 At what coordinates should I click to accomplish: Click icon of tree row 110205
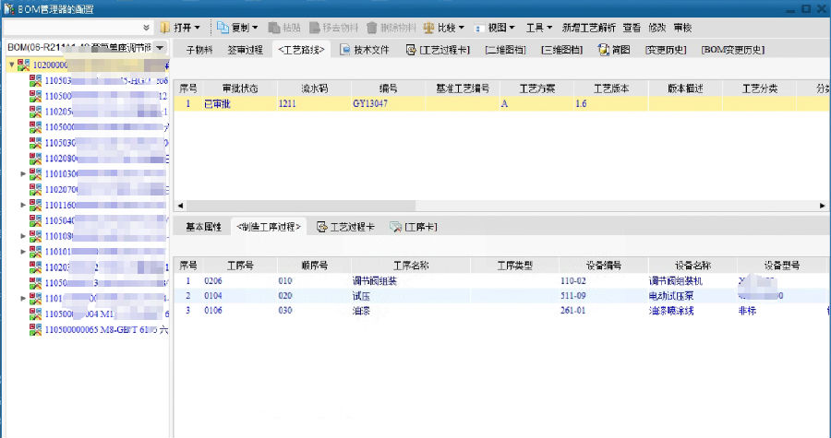click(35, 112)
